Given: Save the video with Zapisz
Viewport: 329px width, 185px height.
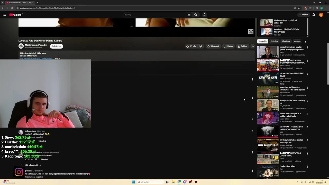Looking at the screenshot, I should [x=228, y=46].
